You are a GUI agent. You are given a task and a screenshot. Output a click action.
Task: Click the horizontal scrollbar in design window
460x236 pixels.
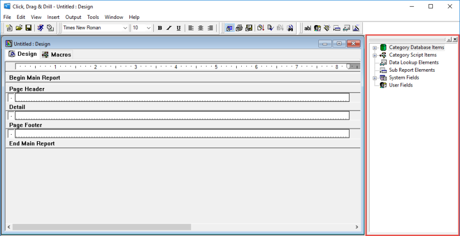(102, 227)
